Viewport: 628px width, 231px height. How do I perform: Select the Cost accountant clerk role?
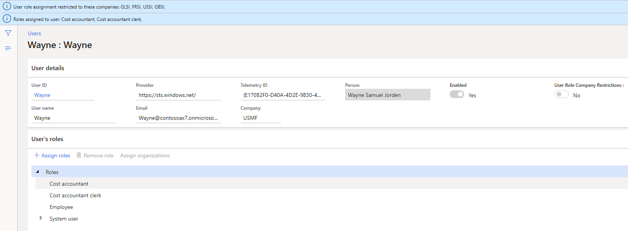point(331,195)
